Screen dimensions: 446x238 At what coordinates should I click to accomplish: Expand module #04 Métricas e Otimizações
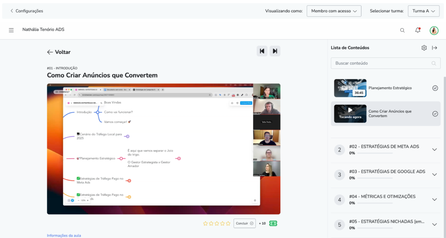click(434, 199)
